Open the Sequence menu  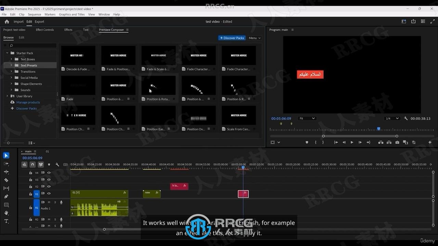tap(34, 14)
